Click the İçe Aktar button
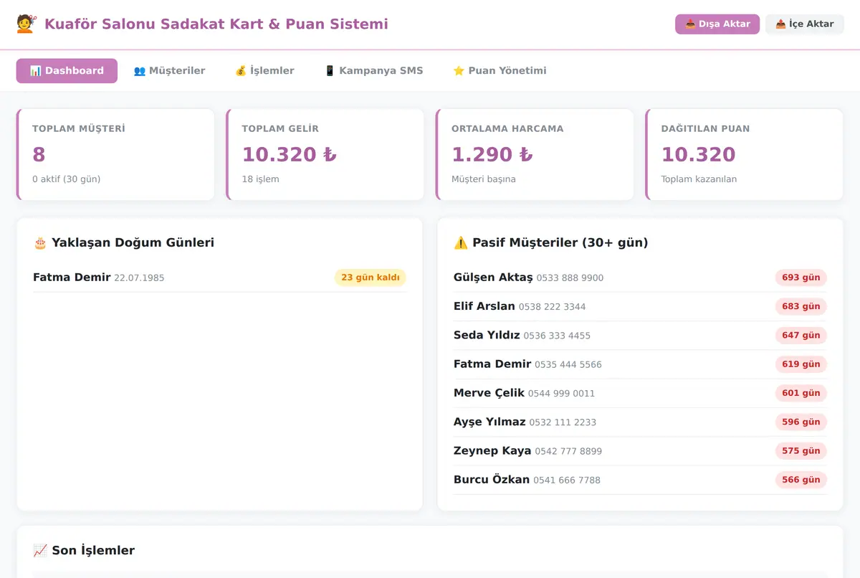The image size is (860, 578). [x=805, y=24]
